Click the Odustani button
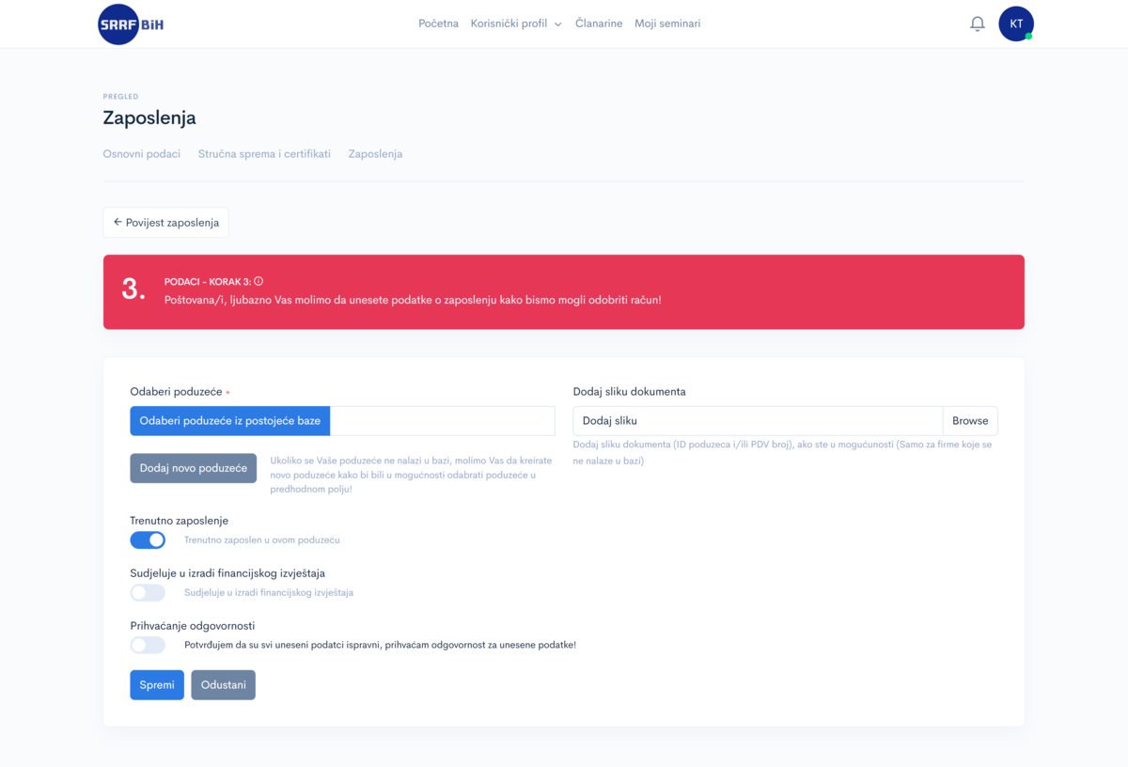The width and height of the screenshot is (1128, 767). click(x=223, y=685)
